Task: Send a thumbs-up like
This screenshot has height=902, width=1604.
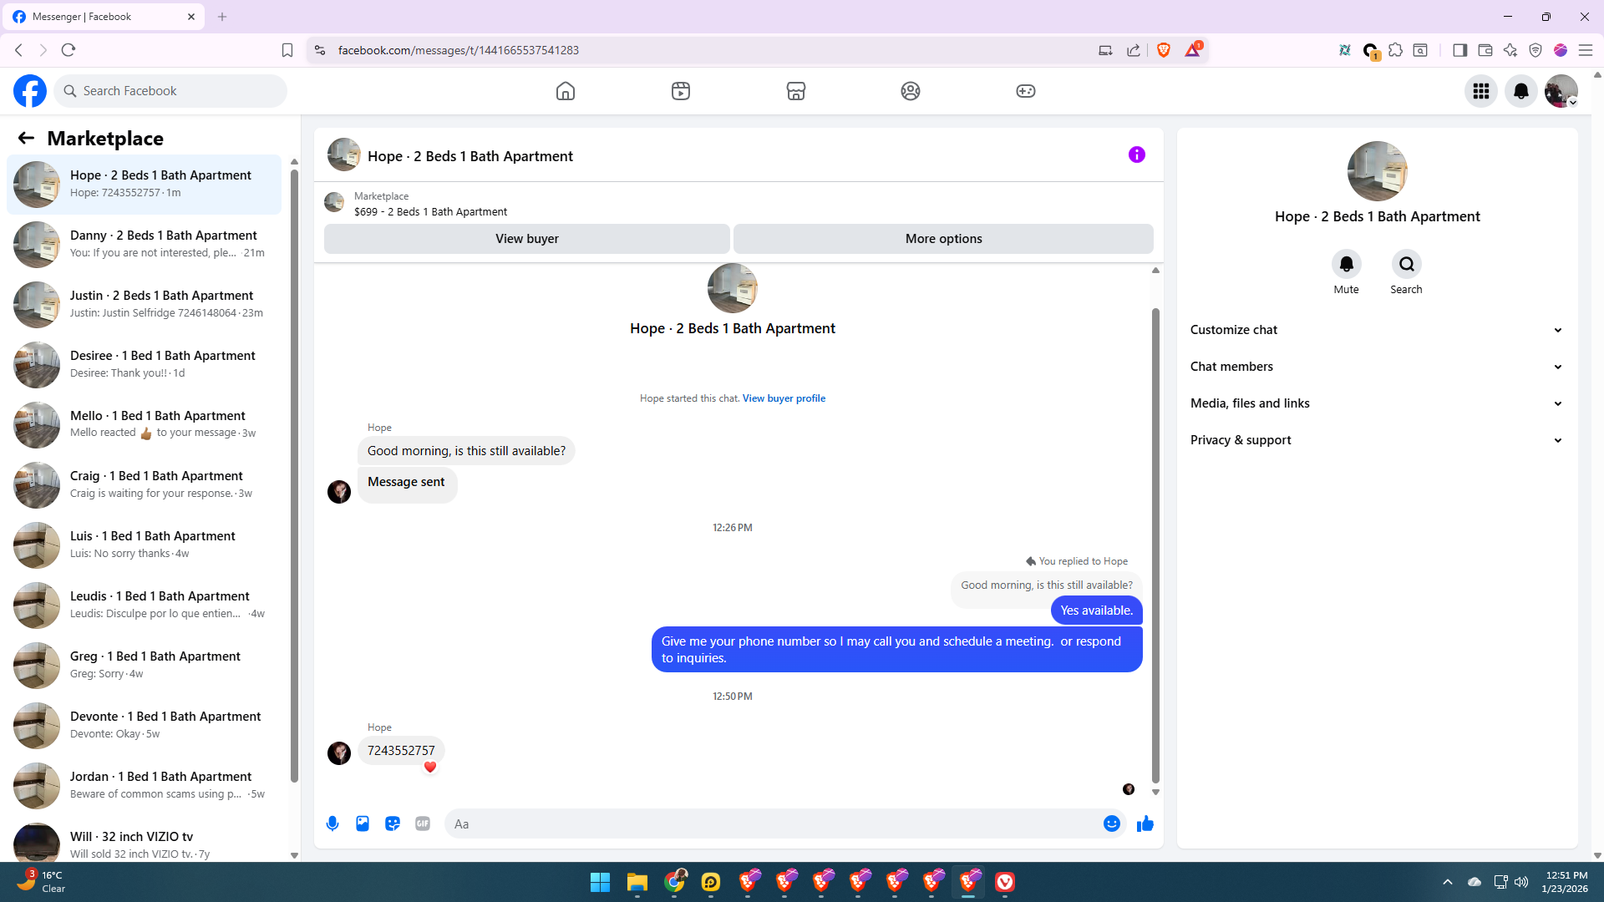Action: click(x=1145, y=823)
